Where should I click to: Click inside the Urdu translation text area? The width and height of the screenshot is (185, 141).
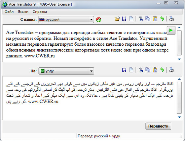tap(90, 98)
